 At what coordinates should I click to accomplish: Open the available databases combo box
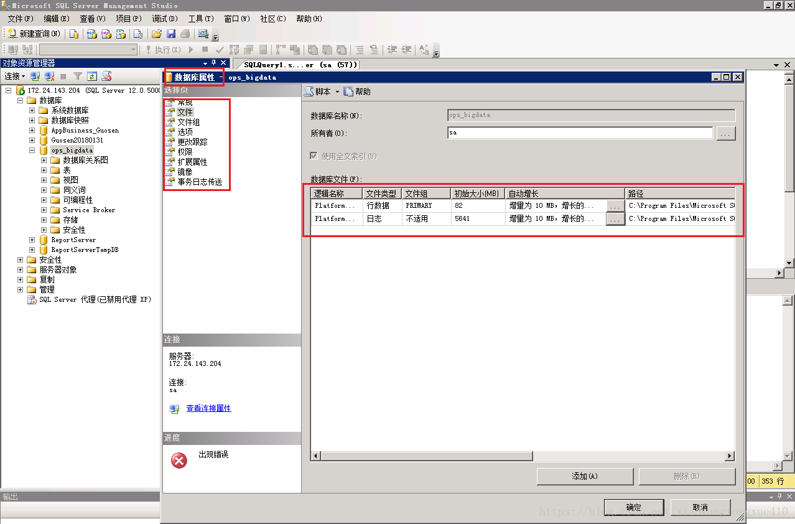click(x=88, y=49)
